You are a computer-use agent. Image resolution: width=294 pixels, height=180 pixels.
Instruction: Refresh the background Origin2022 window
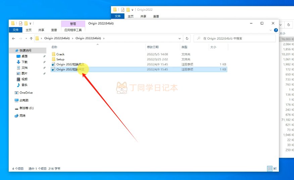click(x=289, y=25)
